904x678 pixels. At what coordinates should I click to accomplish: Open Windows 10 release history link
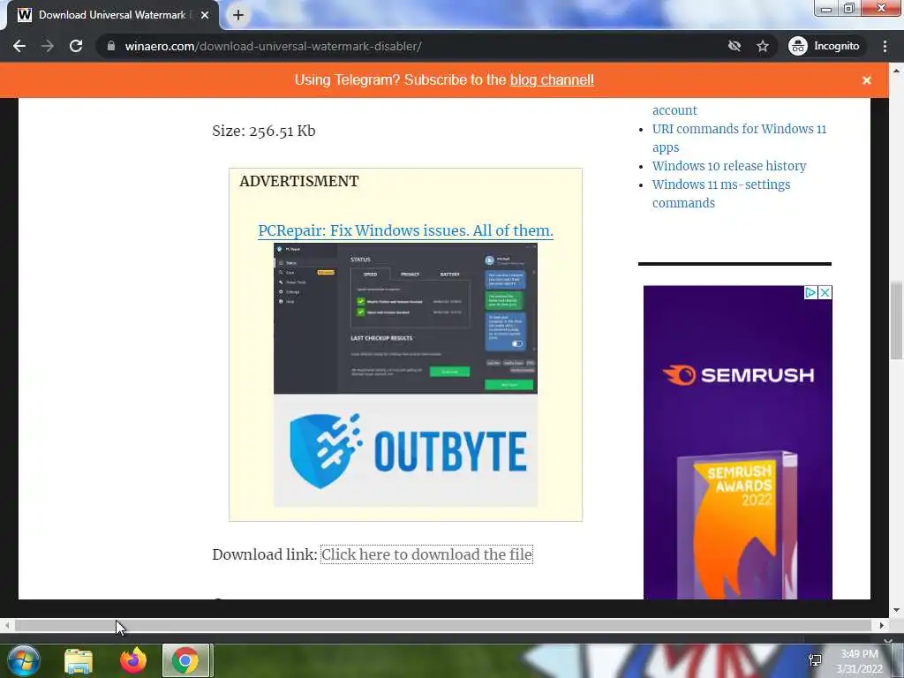[729, 166]
